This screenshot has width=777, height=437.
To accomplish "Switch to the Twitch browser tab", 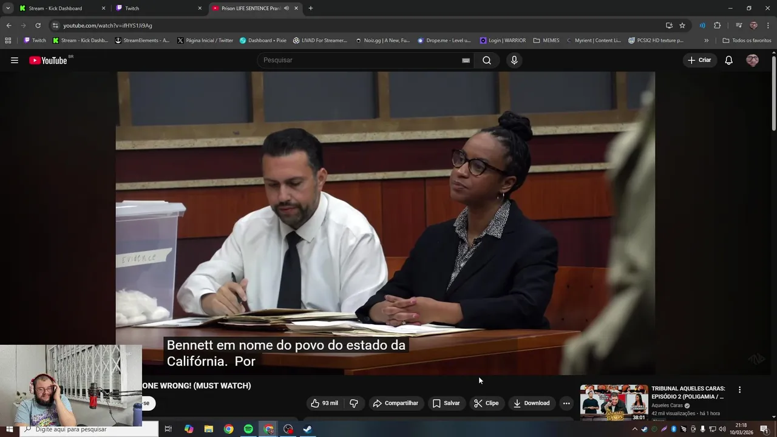I will pyautogui.click(x=158, y=8).
